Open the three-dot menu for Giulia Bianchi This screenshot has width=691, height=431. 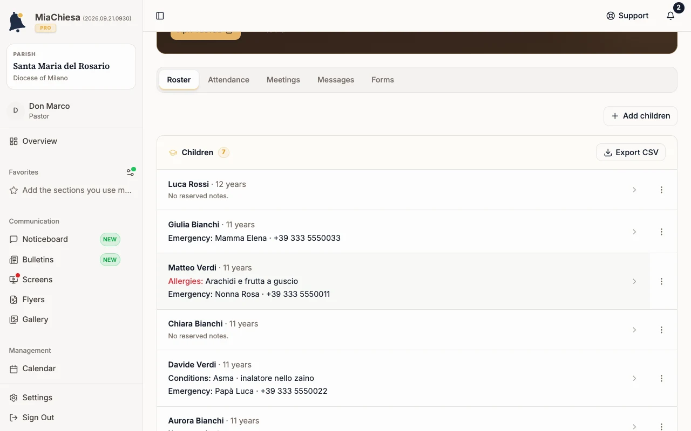point(661,232)
